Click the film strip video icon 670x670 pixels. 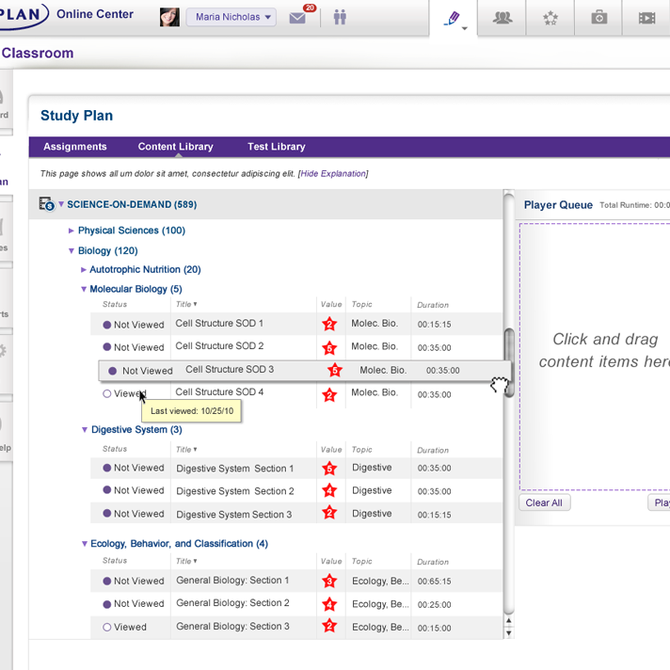pos(646,18)
